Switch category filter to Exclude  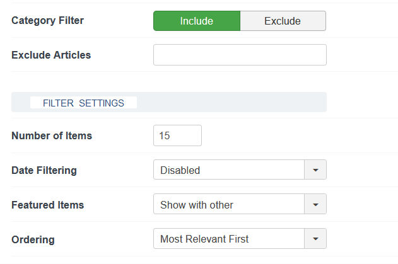click(283, 21)
